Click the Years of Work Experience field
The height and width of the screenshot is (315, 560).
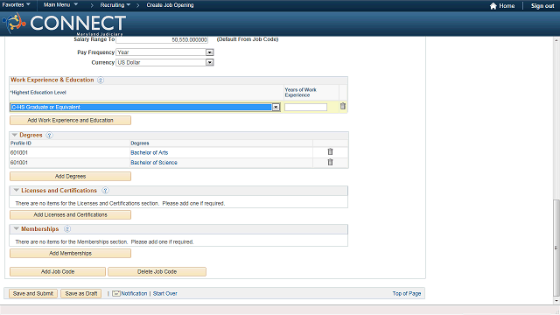[x=305, y=107]
